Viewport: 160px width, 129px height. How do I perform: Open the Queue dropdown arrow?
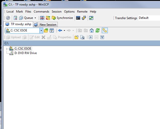click(x=35, y=18)
